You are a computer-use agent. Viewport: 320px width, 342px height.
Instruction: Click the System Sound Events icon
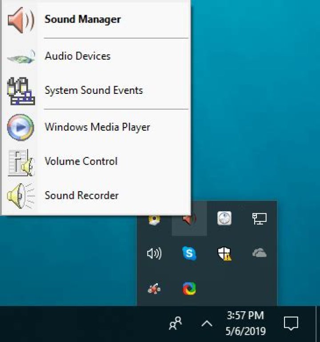[x=21, y=91]
